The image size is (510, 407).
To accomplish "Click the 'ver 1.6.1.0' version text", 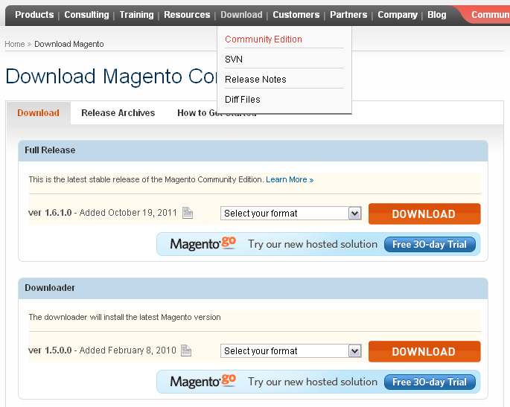I will click(x=50, y=213).
